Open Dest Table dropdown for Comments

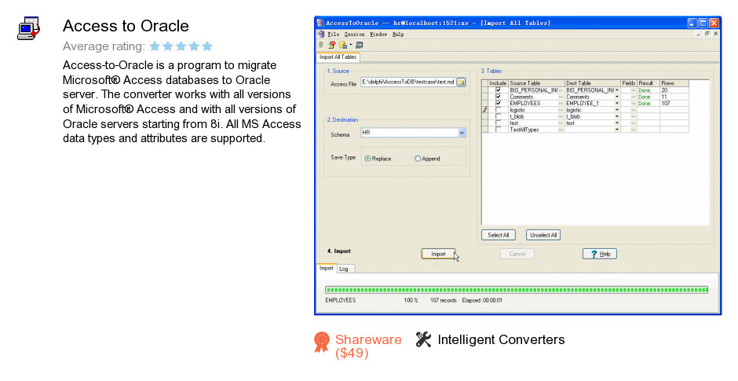point(617,97)
